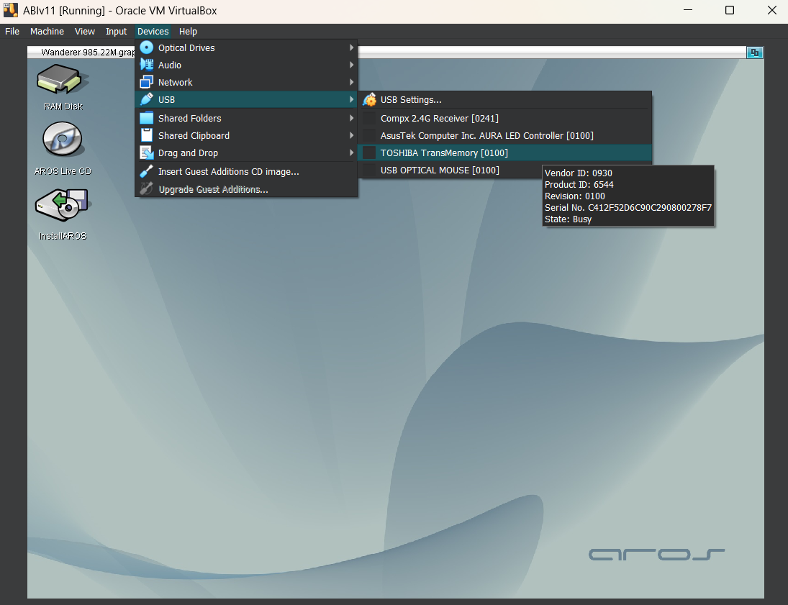Expand the Shared Clipboard submenu arrow
Viewport: 788px width, 605px height.
[351, 135]
